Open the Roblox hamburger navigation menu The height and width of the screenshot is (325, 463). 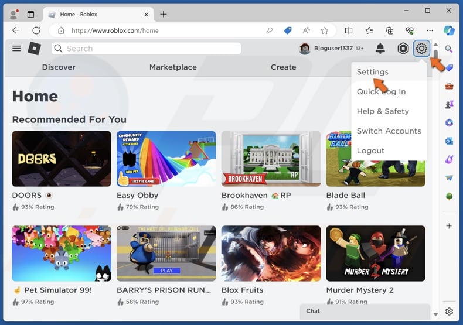pos(16,49)
